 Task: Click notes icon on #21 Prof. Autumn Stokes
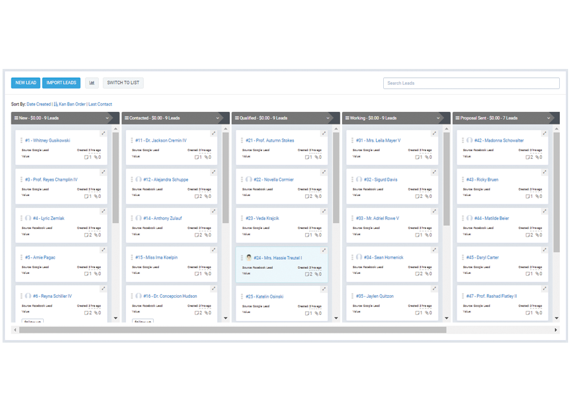(x=308, y=157)
